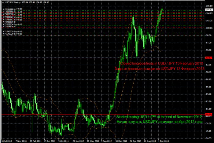Image resolution: width=214 pixels, height=143 pixels.
Task: Click the 9 Sep 2012 date label
Action: (x=106, y=141)
